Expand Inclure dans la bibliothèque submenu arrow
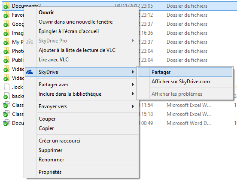Screen dimensions: 237x182 [133, 94]
